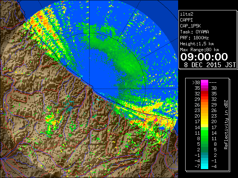Pick the red-orange 29–32 dBZ swatch

point(205,99)
